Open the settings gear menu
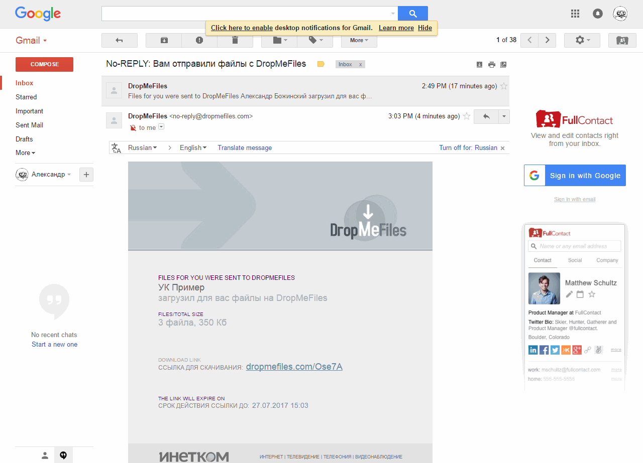This screenshot has height=463, width=643. [x=582, y=40]
